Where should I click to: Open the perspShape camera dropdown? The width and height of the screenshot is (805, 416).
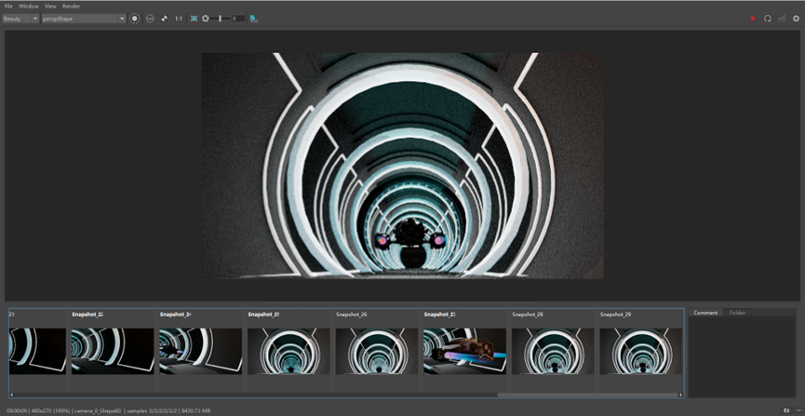(x=84, y=19)
